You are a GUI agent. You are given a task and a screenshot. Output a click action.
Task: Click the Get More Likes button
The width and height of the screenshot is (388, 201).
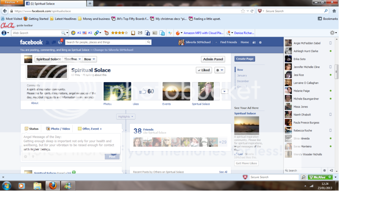coord(246,163)
